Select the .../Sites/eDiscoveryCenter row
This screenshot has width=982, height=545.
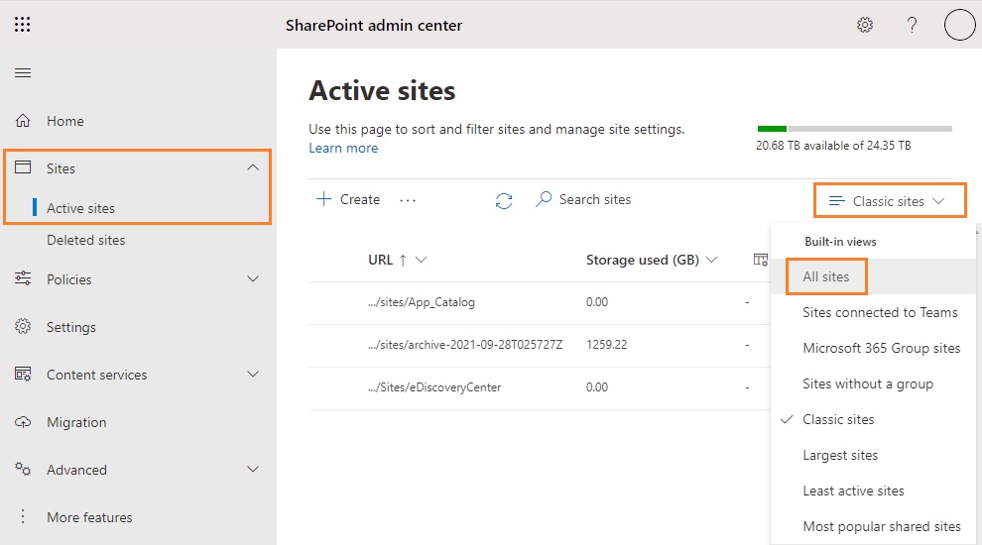point(540,387)
